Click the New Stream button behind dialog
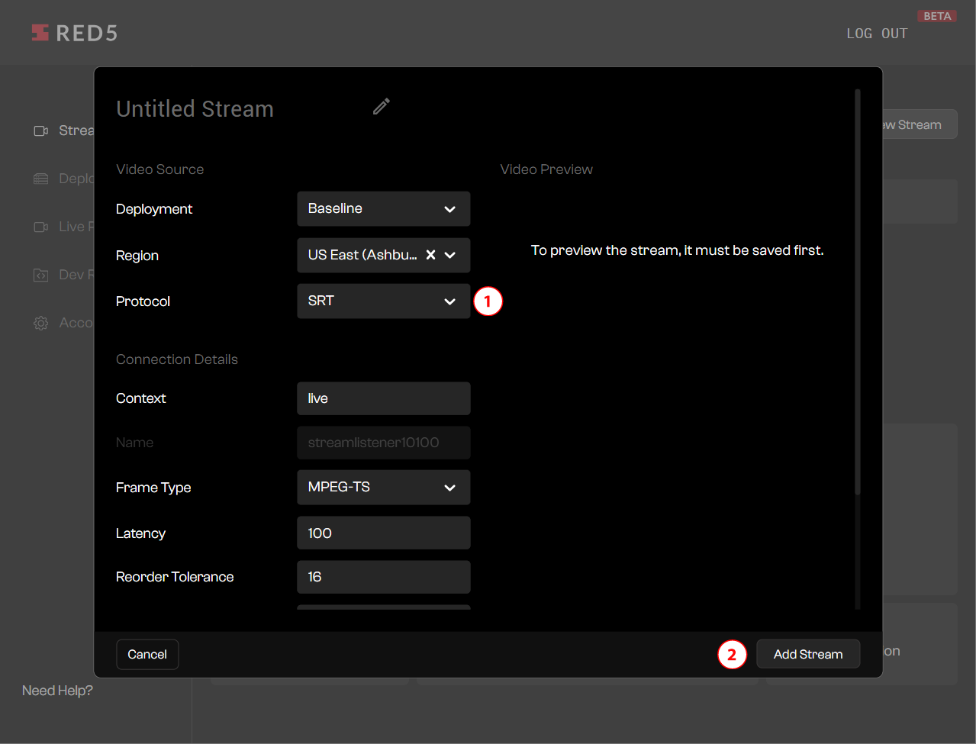Image resolution: width=976 pixels, height=744 pixels. point(920,124)
